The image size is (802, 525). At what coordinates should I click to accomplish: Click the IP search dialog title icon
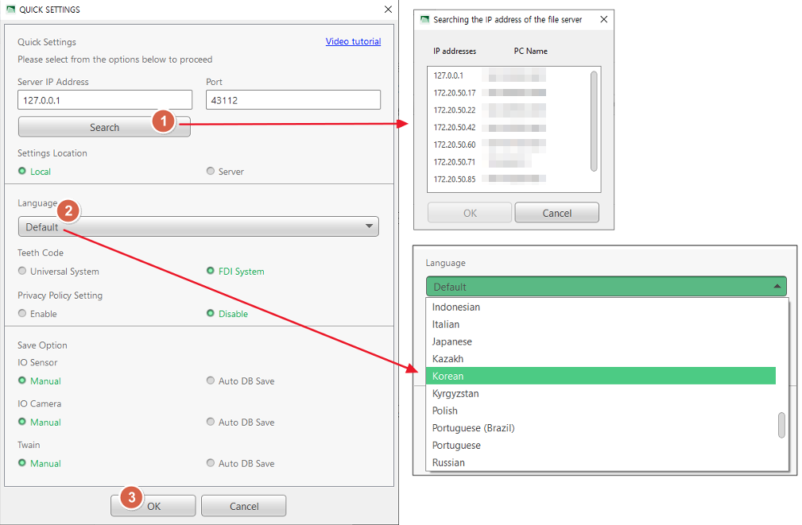(424, 19)
